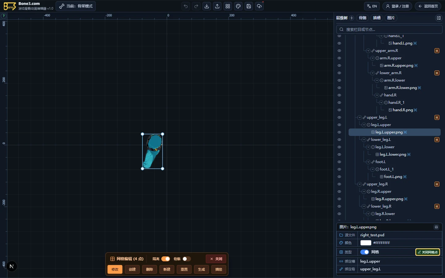445x278 pixels.
Task: Switch to the 图片 tab
Action: coord(391,18)
